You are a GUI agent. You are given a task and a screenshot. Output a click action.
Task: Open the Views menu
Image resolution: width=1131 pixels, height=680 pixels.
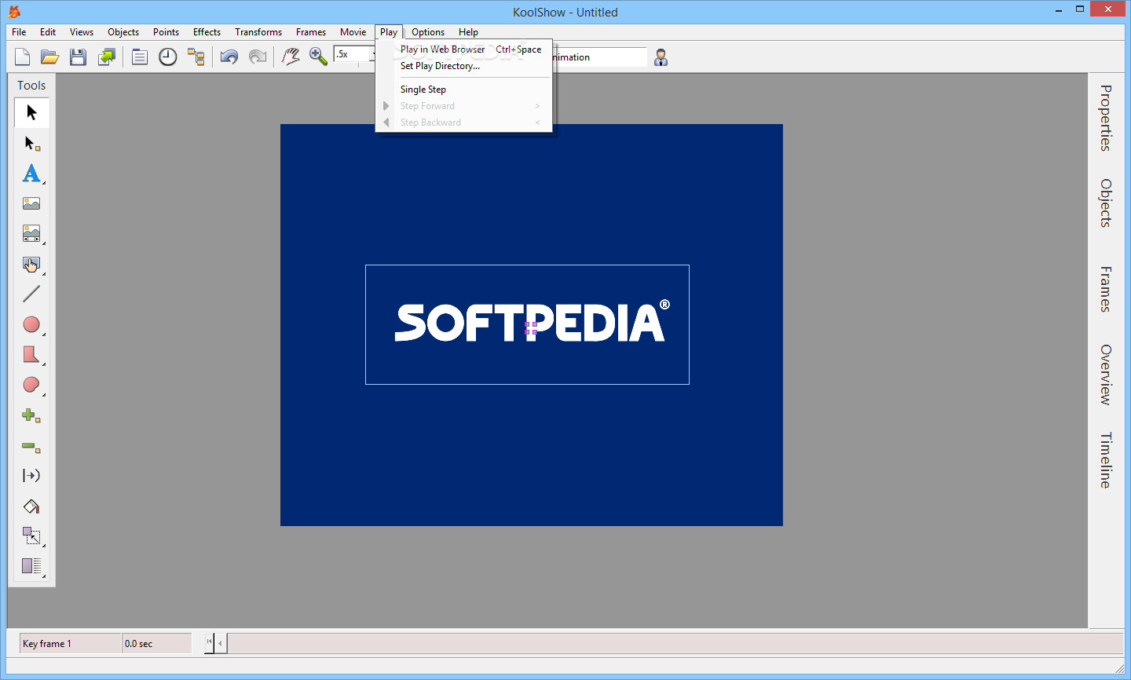point(82,32)
